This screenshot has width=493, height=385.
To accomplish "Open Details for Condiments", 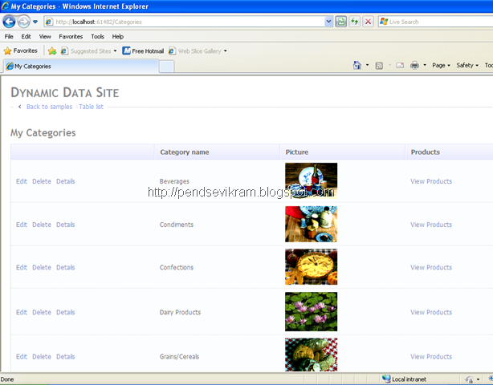I will (65, 225).
